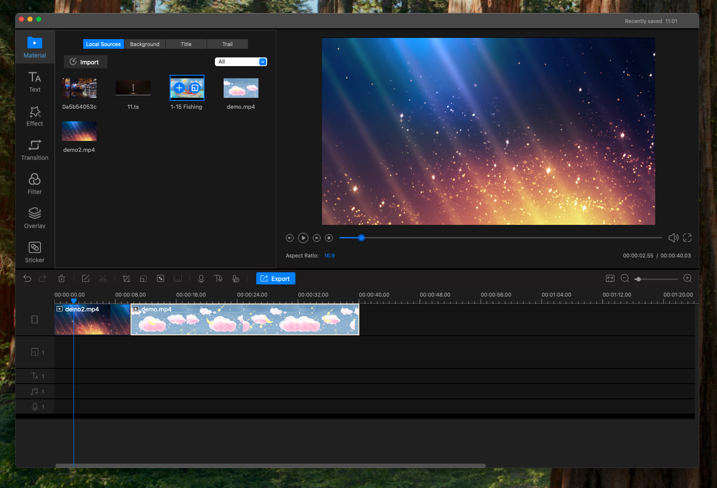The height and width of the screenshot is (488, 717).
Task: Open the Filter panel
Action: coord(35,184)
